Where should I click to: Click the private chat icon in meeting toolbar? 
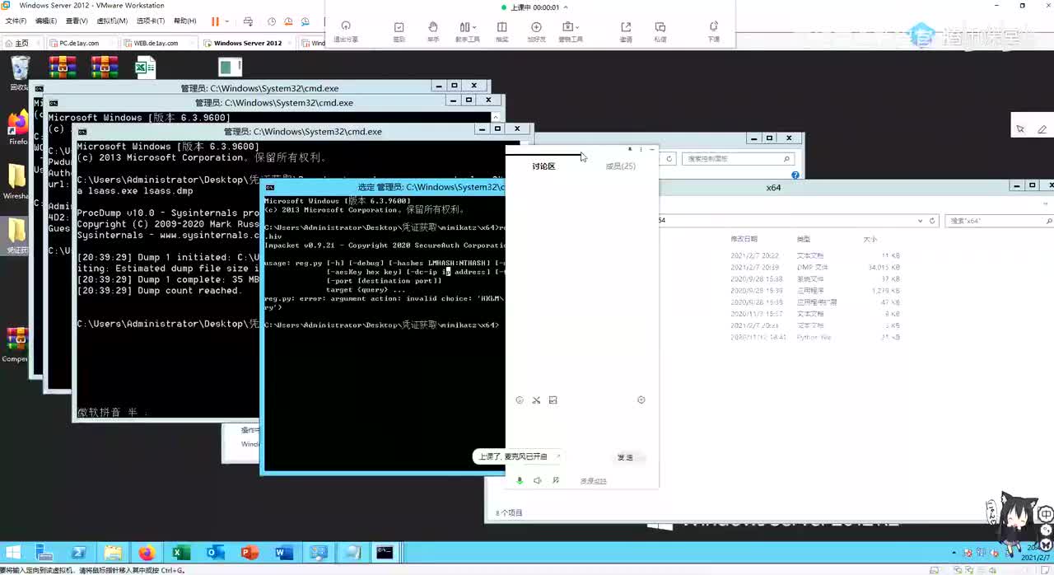(x=660, y=27)
